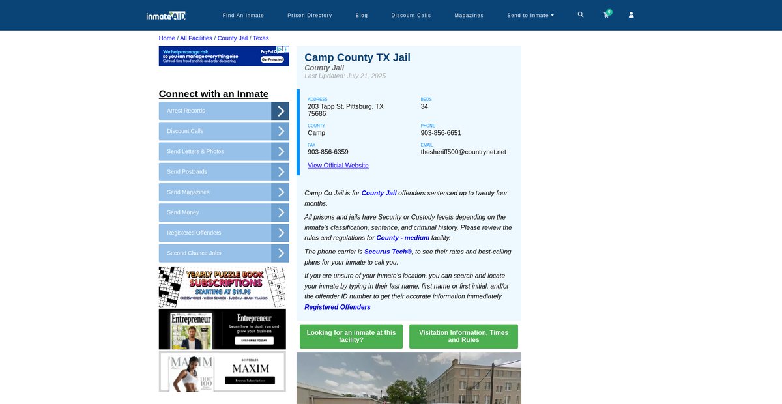Click the arrow beside Arrest Records
The image size is (782, 404).
point(280,111)
